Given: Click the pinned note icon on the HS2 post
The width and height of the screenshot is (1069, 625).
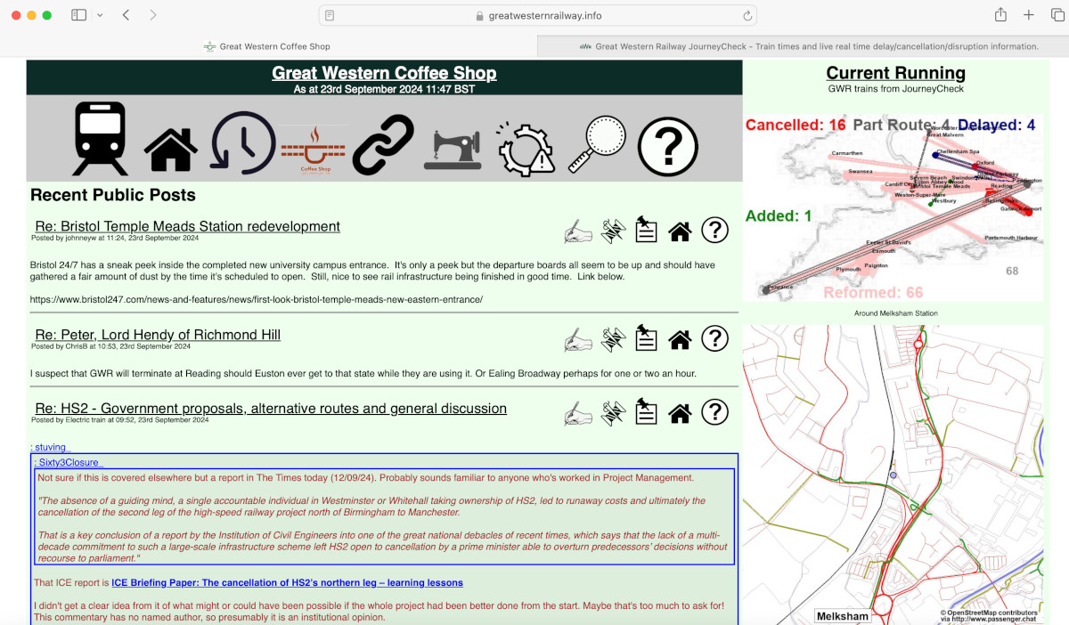Looking at the screenshot, I should [646, 412].
